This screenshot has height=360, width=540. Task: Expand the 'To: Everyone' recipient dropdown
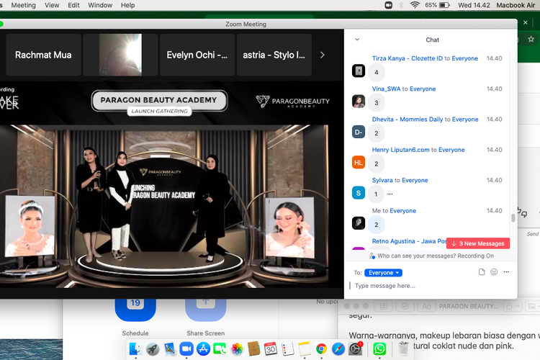[383, 273]
